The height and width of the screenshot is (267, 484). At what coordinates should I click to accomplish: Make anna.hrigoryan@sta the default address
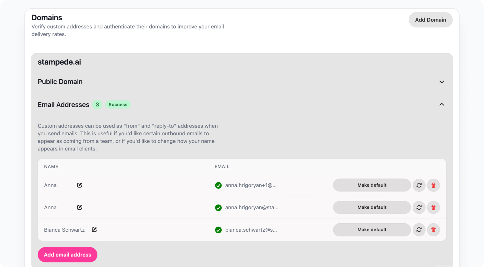point(372,207)
